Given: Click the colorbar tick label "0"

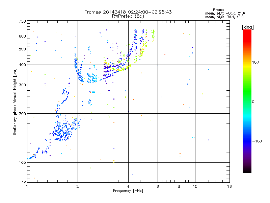Looking at the screenshot, I should (253, 102).
